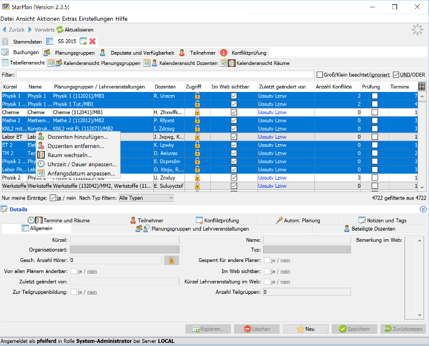
Task: Click into the Filter text field
Action: pyautogui.click(x=165, y=74)
